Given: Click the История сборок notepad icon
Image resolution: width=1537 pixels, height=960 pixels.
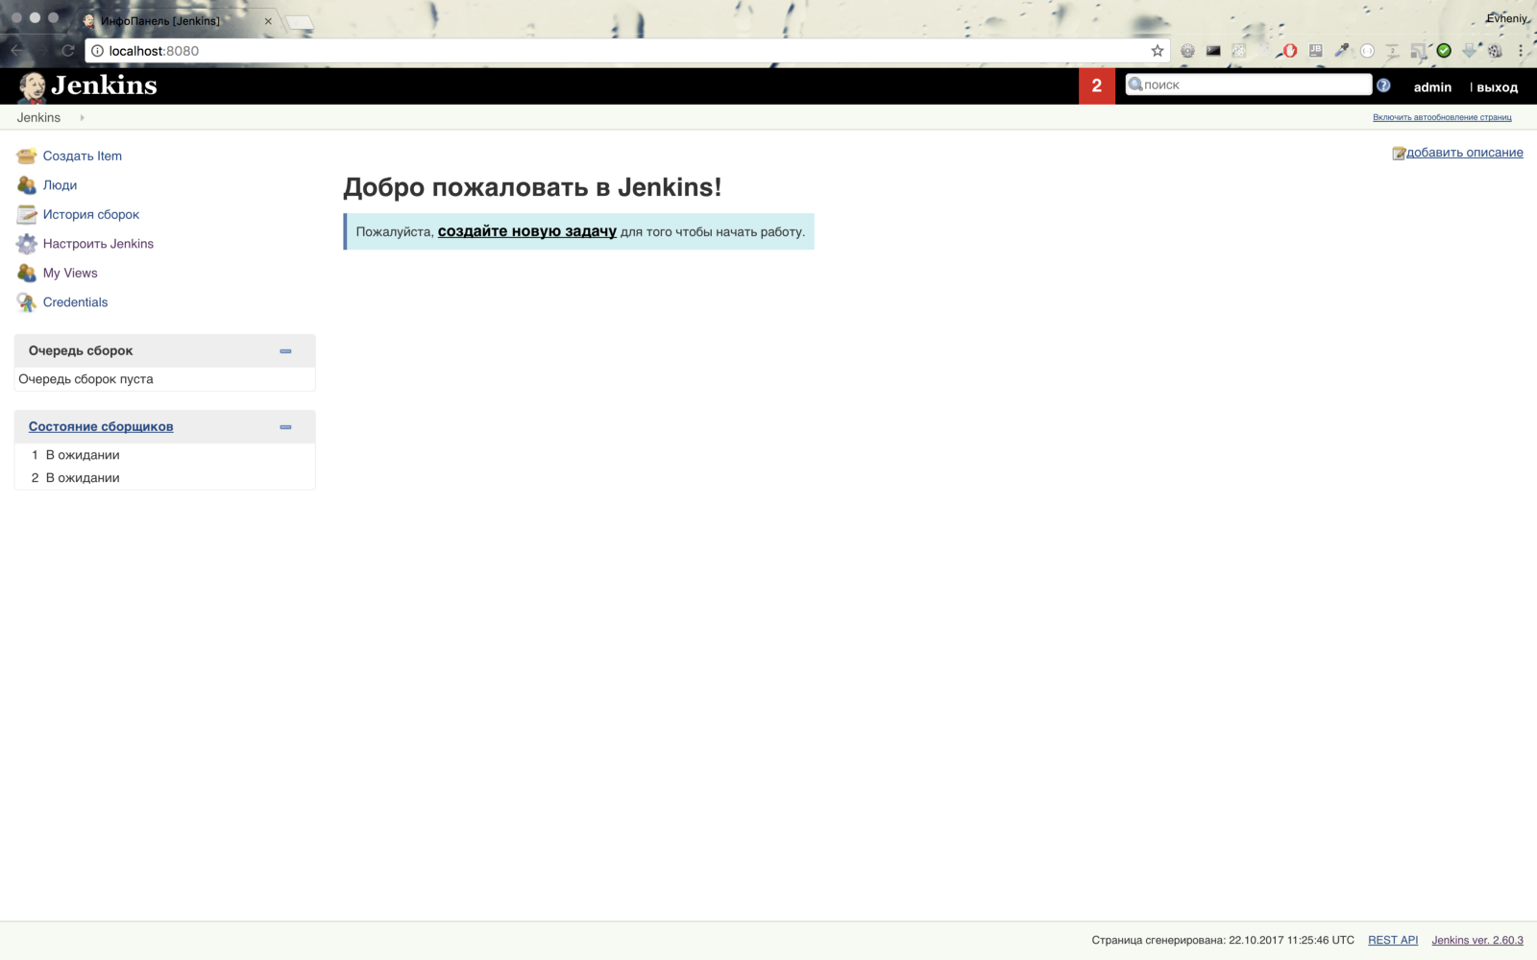Looking at the screenshot, I should tap(27, 214).
